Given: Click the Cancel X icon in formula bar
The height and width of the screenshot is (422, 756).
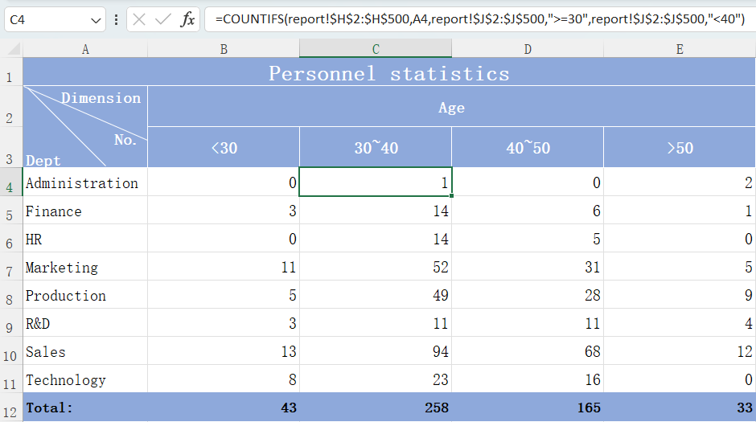Looking at the screenshot, I should pos(140,19).
